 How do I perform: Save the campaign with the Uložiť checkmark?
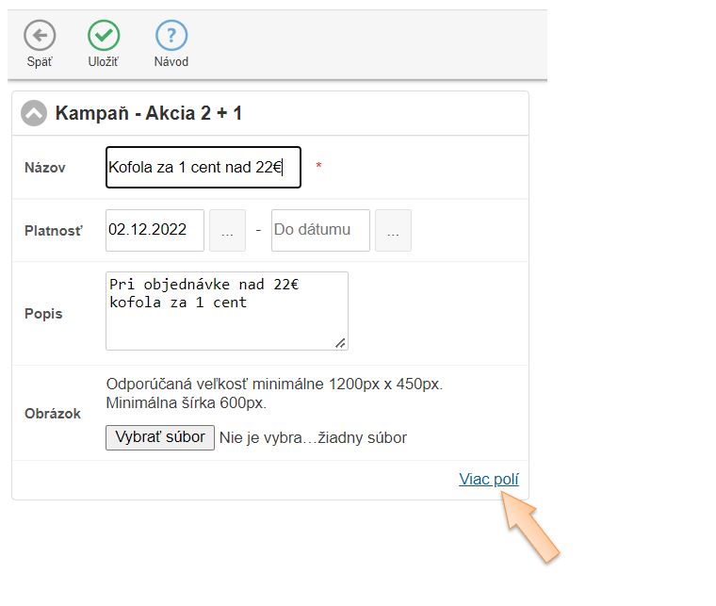pyautogui.click(x=104, y=37)
